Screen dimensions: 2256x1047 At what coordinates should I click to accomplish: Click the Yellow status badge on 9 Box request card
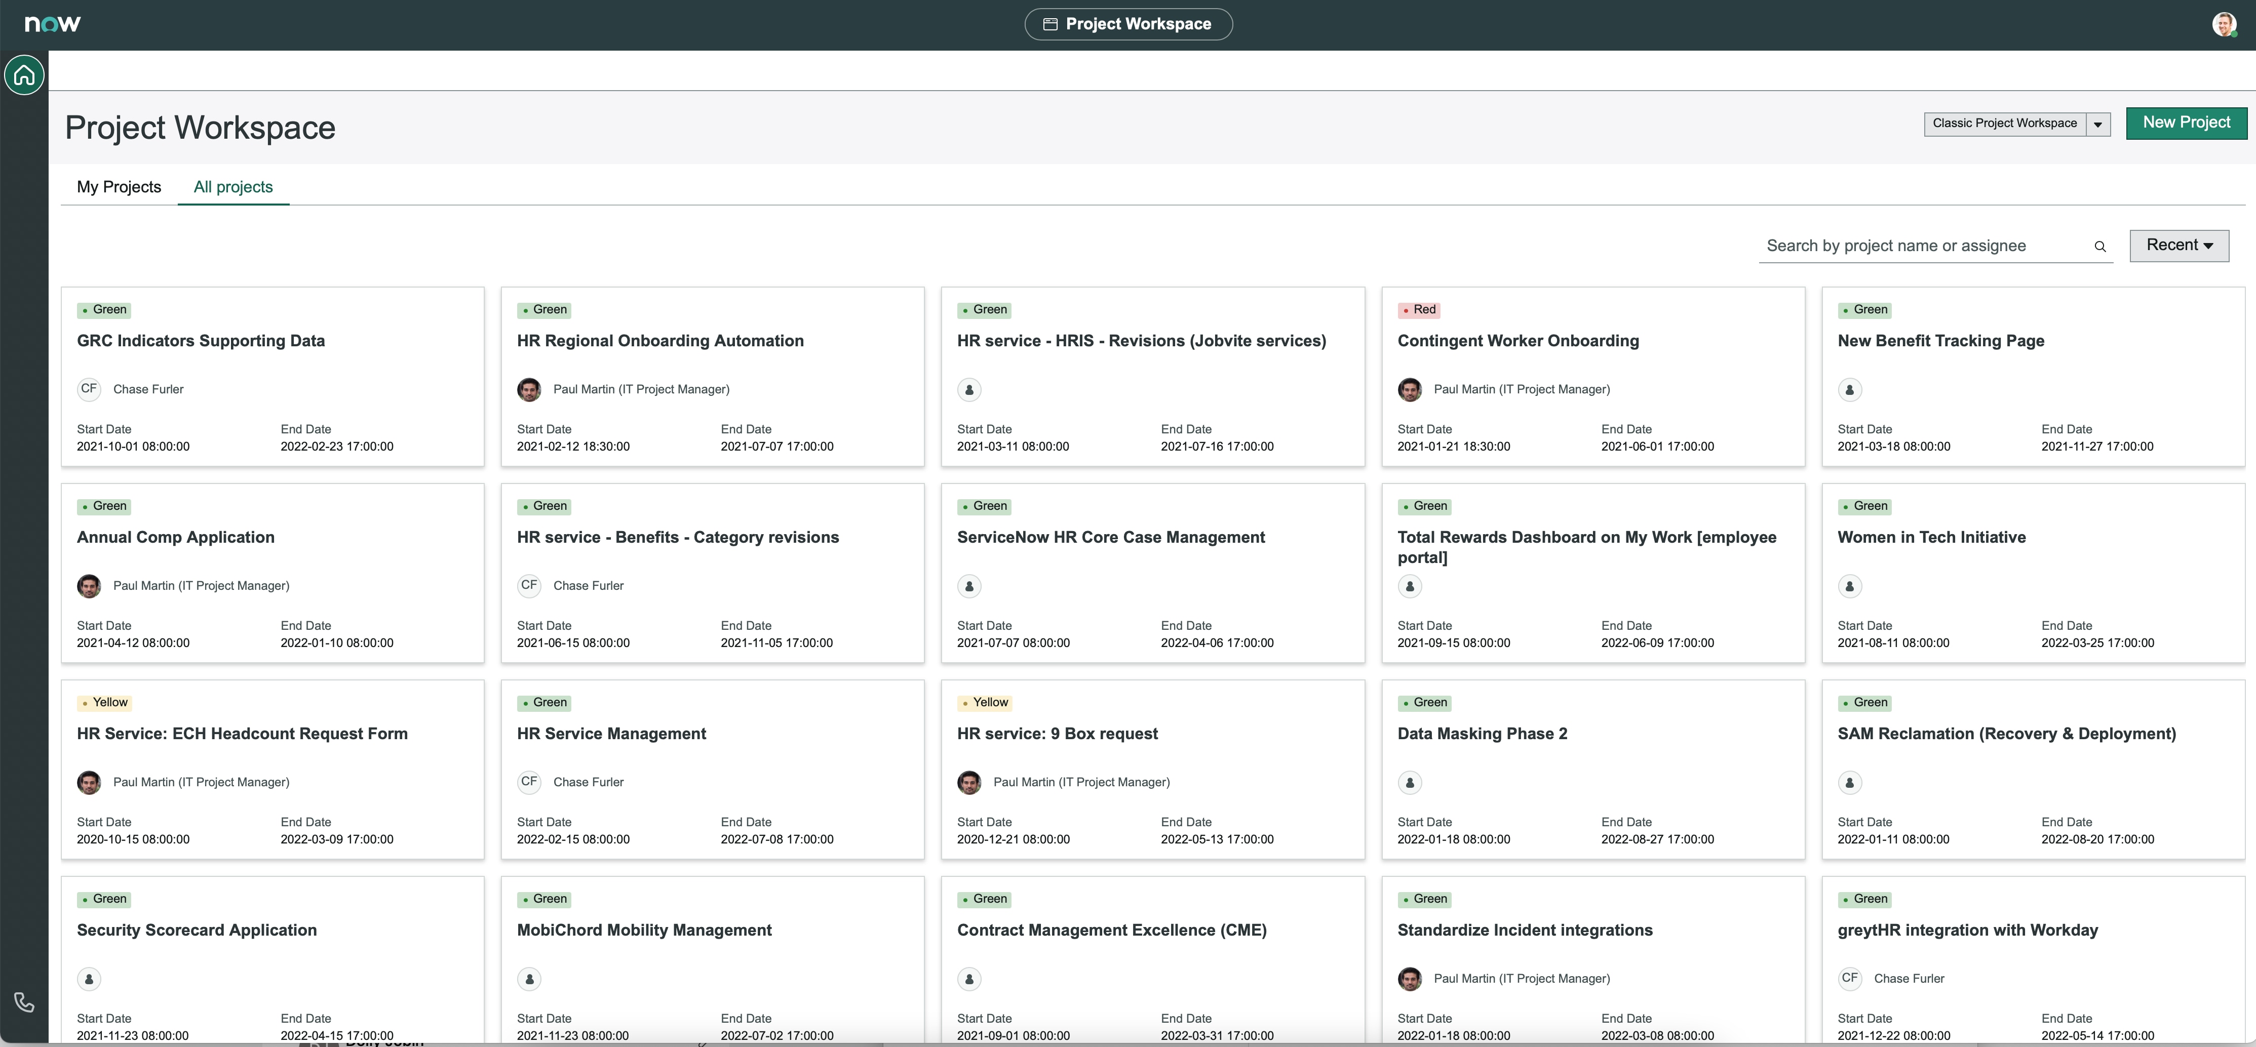[x=984, y=703]
